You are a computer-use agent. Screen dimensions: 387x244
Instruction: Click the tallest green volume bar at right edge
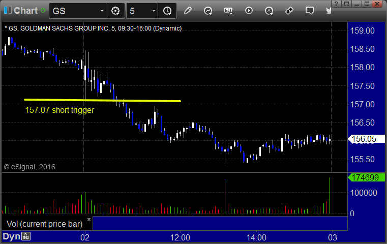pos(330,195)
